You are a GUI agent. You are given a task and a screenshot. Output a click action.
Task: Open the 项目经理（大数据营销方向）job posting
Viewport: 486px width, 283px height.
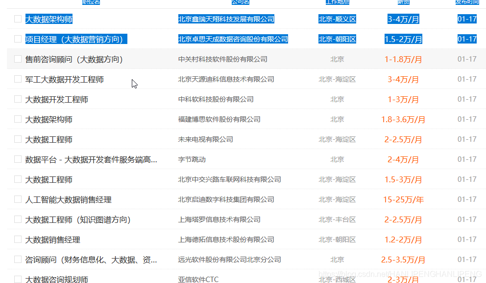(x=76, y=39)
